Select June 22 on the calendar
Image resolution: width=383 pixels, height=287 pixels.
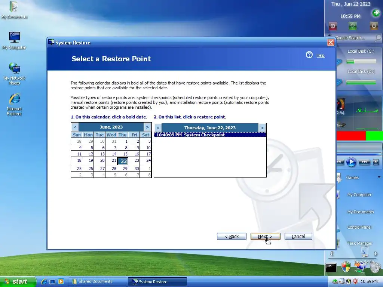(x=123, y=161)
